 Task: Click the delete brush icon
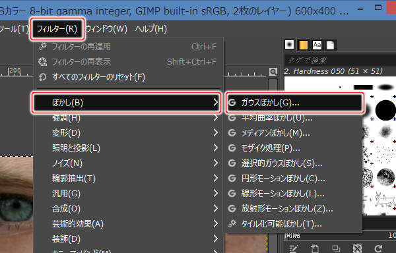pos(357,248)
